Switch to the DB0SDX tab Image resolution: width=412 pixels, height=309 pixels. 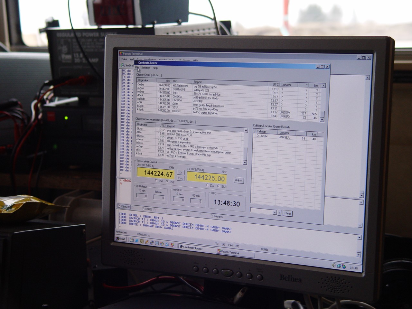pyautogui.click(x=124, y=206)
